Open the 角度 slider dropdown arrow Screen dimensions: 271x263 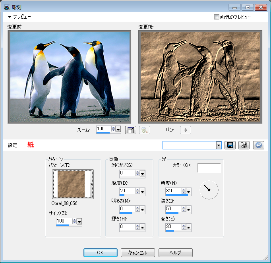(189, 191)
